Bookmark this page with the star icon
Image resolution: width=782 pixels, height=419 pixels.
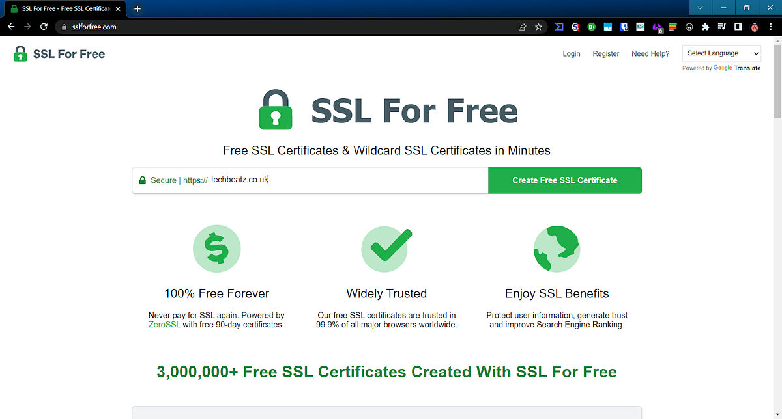click(x=538, y=27)
